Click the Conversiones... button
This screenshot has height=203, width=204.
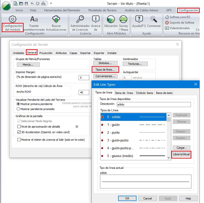click(105, 76)
